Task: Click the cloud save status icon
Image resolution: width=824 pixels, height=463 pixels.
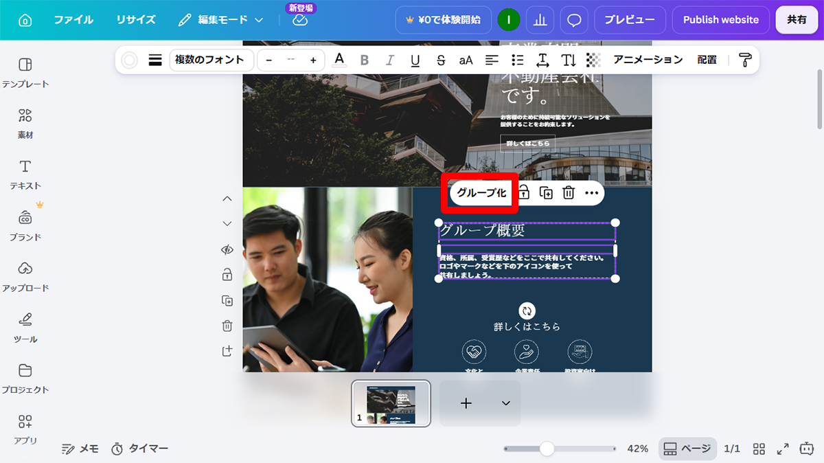Action: coord(300,21)
